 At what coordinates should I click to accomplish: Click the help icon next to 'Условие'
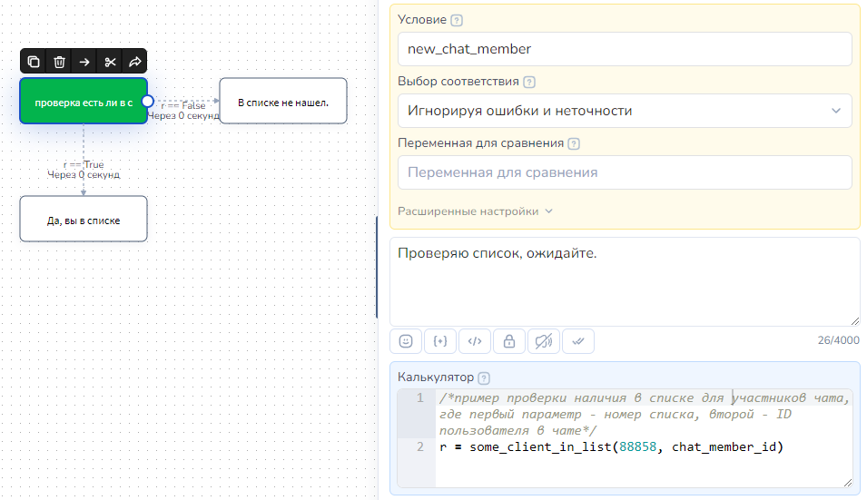point(456,20)
